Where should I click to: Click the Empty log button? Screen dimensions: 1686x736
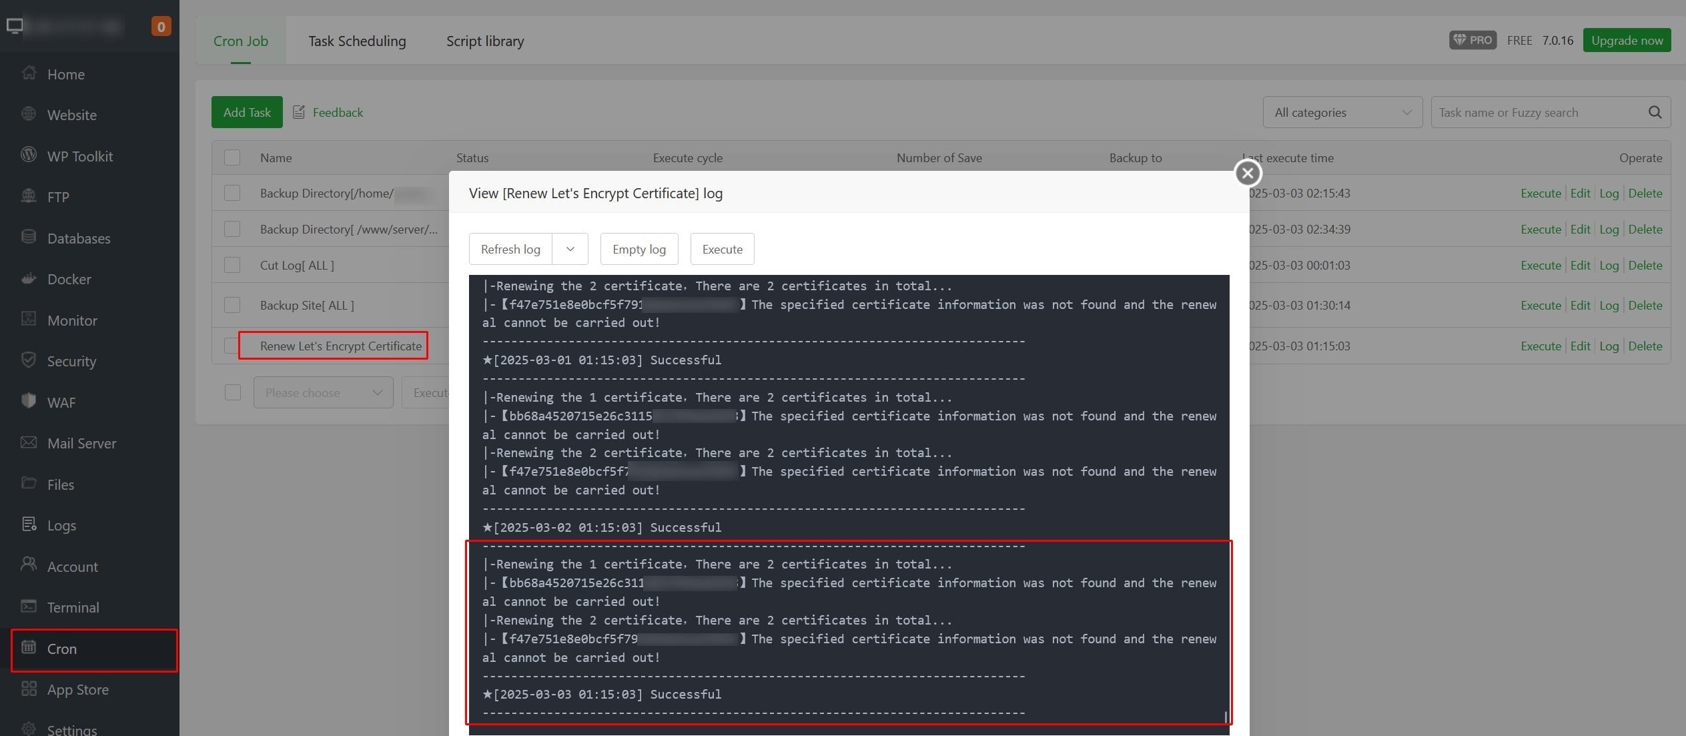pos(639,249)
